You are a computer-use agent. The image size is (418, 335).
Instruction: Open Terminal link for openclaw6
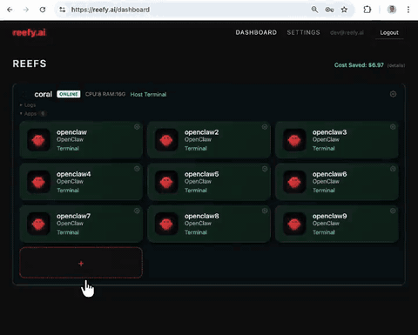point(324,191)
